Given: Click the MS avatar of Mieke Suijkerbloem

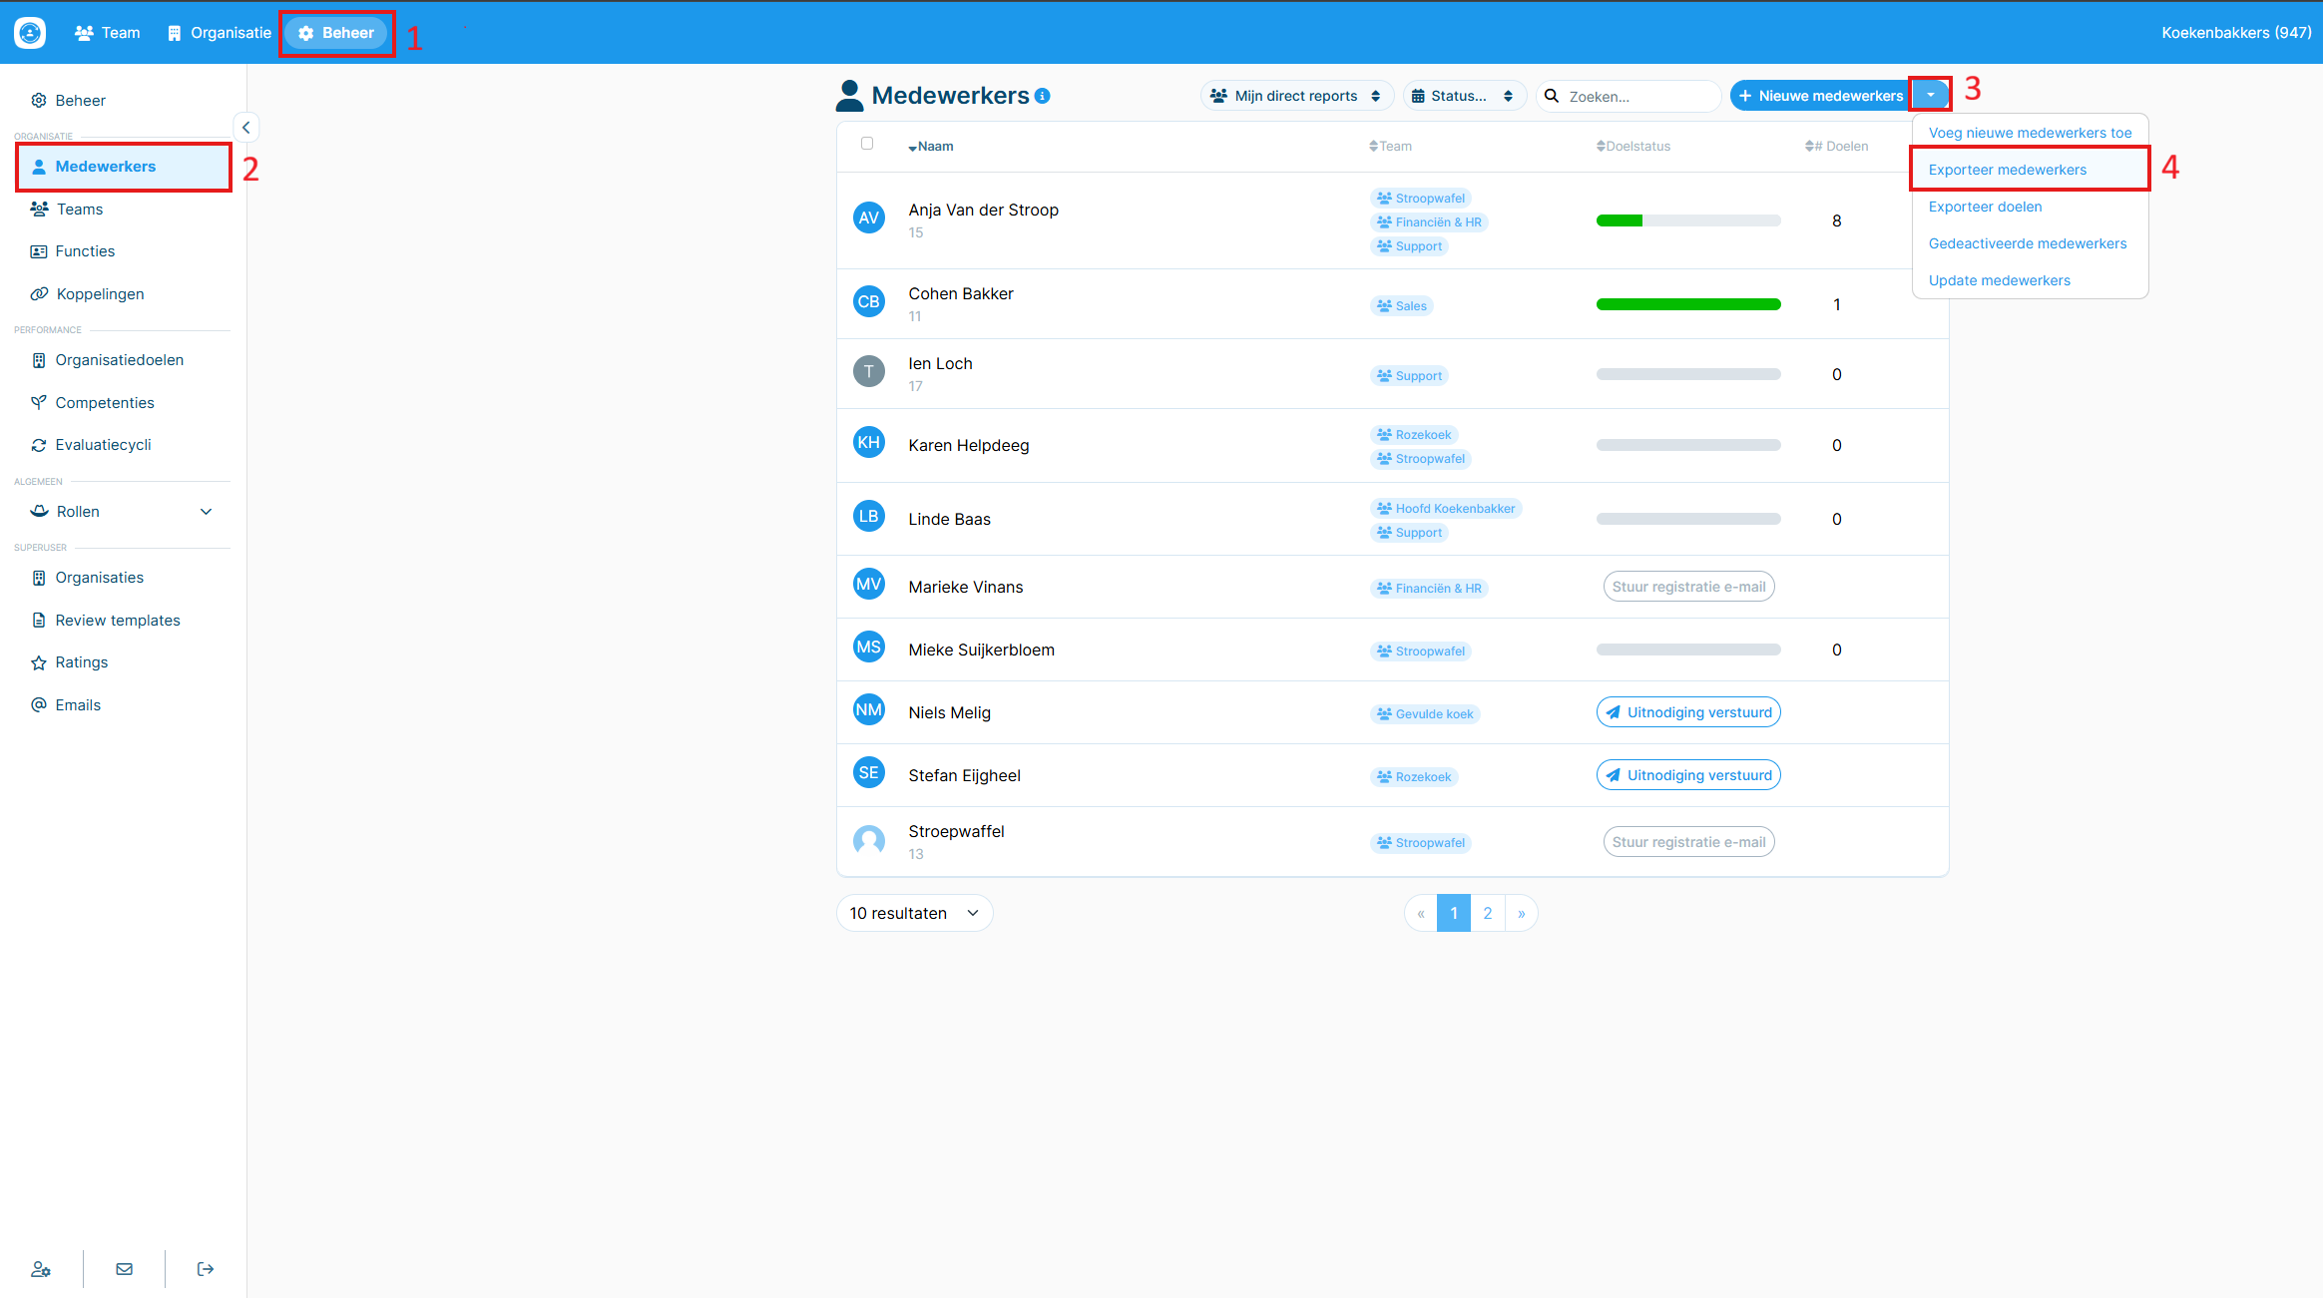Looking at the screenshot, I should coord(869,647).
